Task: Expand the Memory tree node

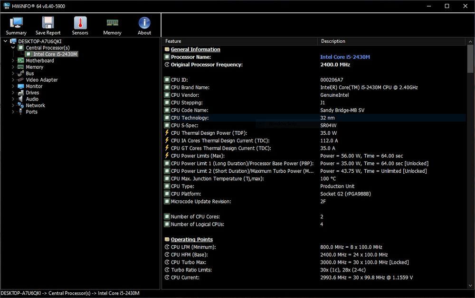Action: pyautogui.click(x=13, y=67)
